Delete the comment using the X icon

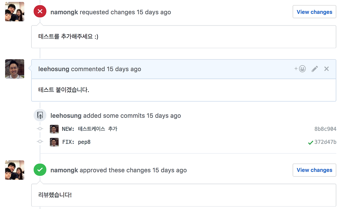point(326,69)
